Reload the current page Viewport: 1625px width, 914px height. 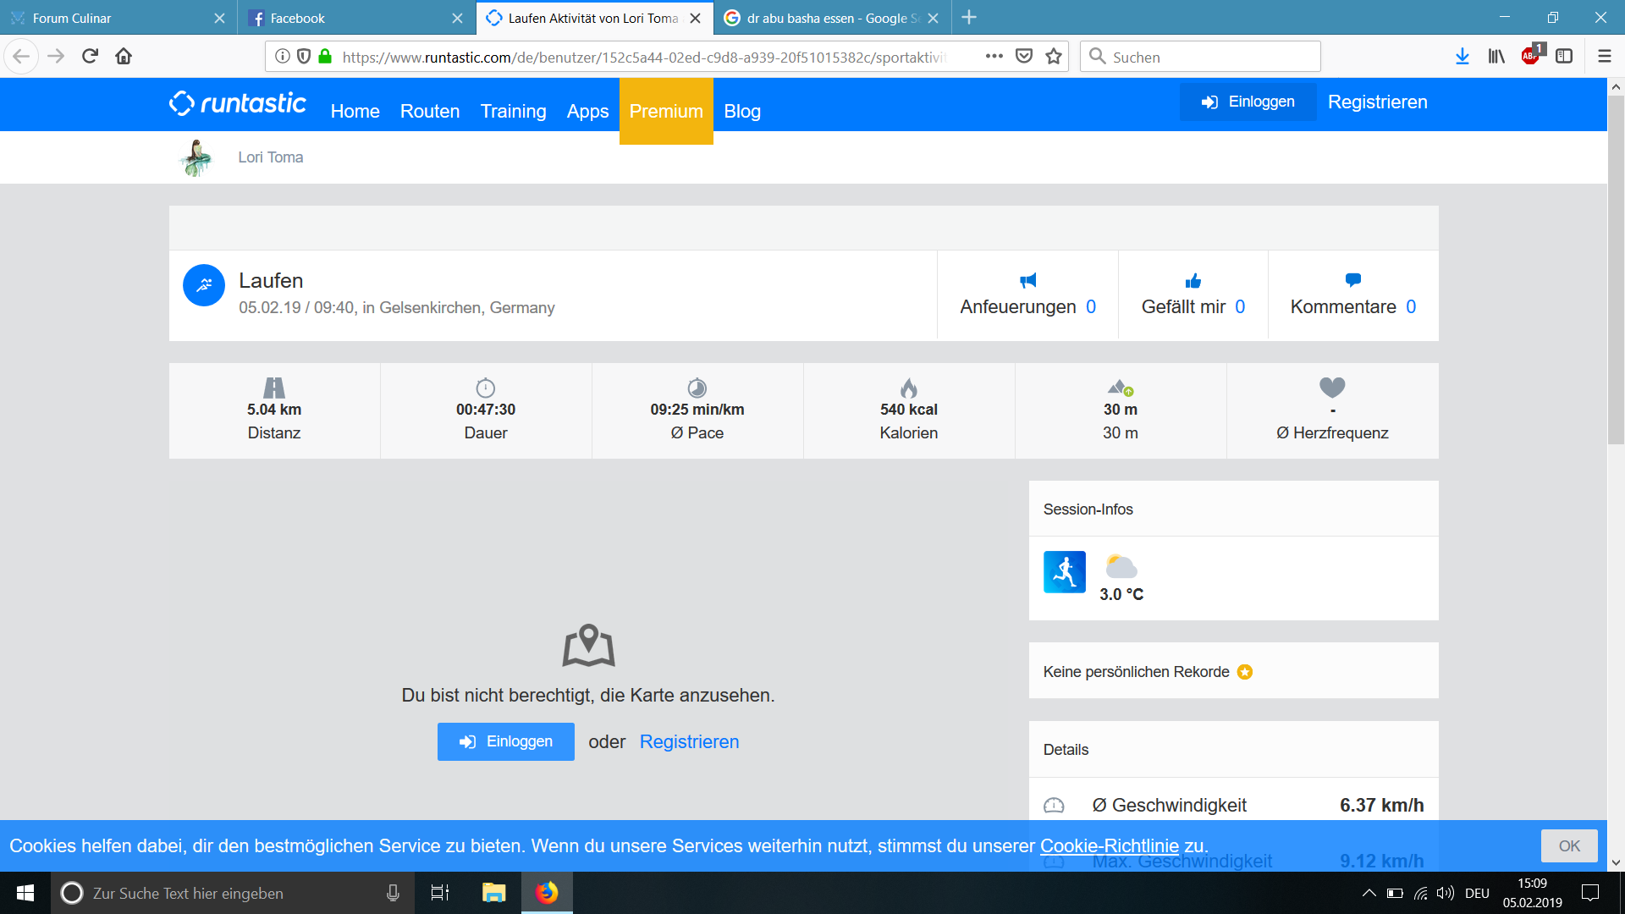pos(90,57)
